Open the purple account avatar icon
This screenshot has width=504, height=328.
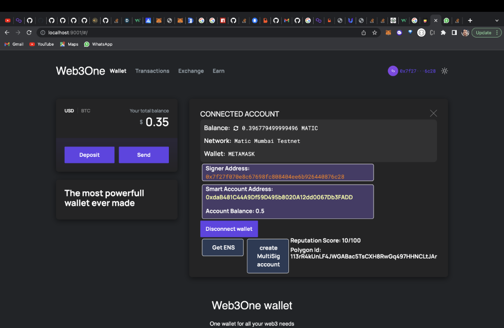393,71
